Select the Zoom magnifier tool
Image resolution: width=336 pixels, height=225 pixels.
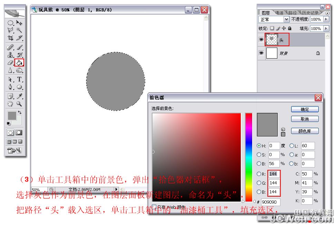tap(19, 104)
